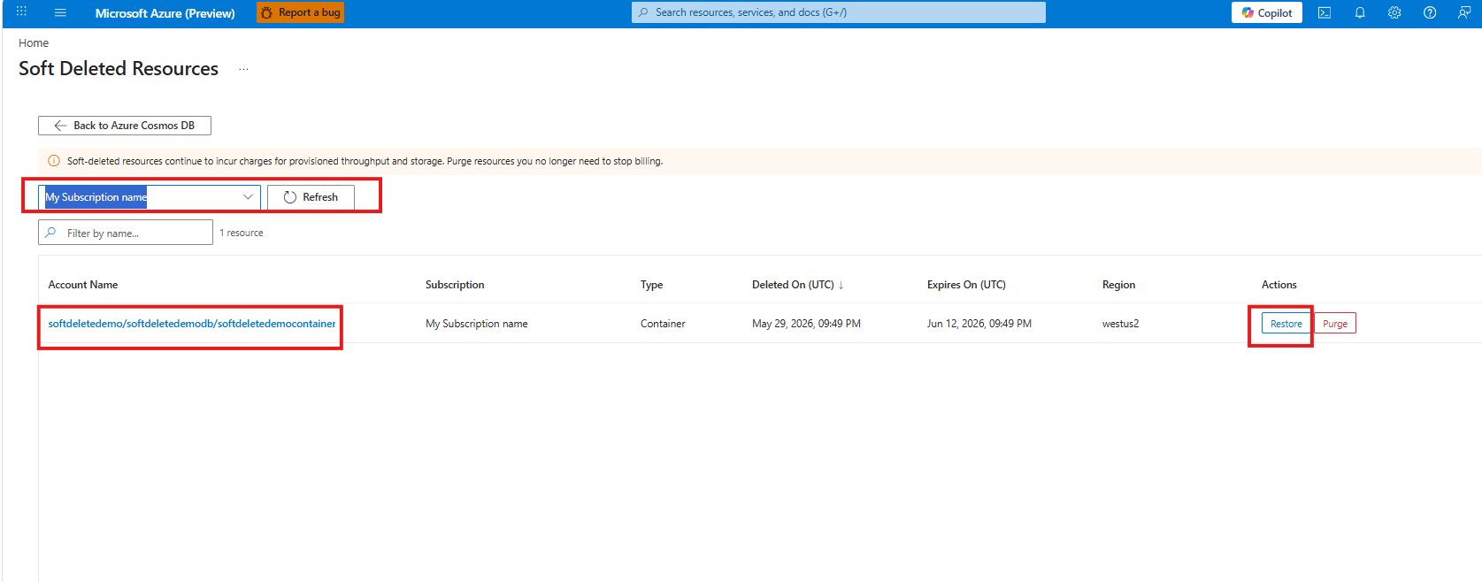1482x582 pixels.
Task: Sort by Deleted On (UTC) column
Action: click(x=797, y=285)
